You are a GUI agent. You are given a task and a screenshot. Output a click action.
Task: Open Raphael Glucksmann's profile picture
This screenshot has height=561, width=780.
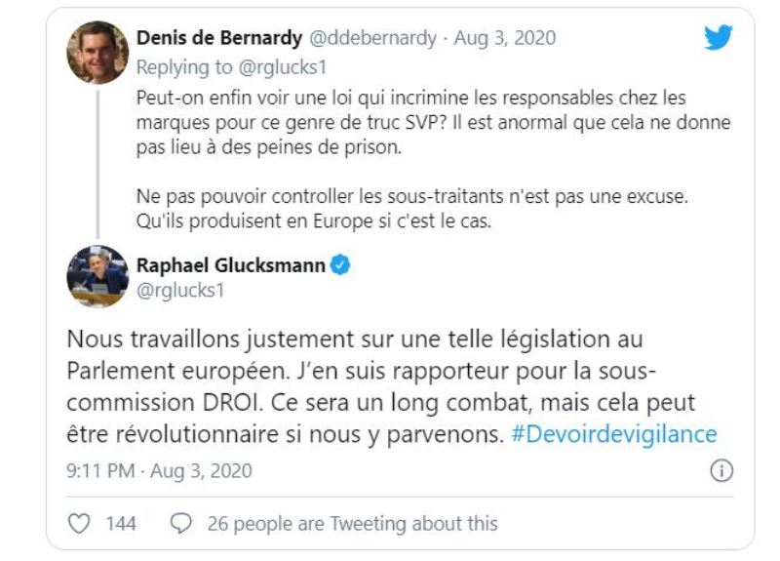tap(97, 277)
